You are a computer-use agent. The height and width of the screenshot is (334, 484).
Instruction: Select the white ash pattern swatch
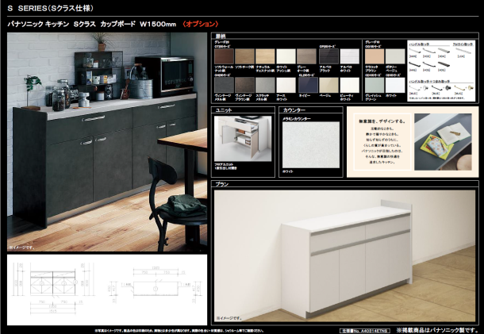click(286, 56)
